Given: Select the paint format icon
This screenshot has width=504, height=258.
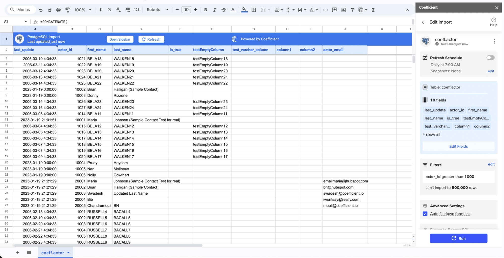Looking at the screenshot, I should [68, 10].
